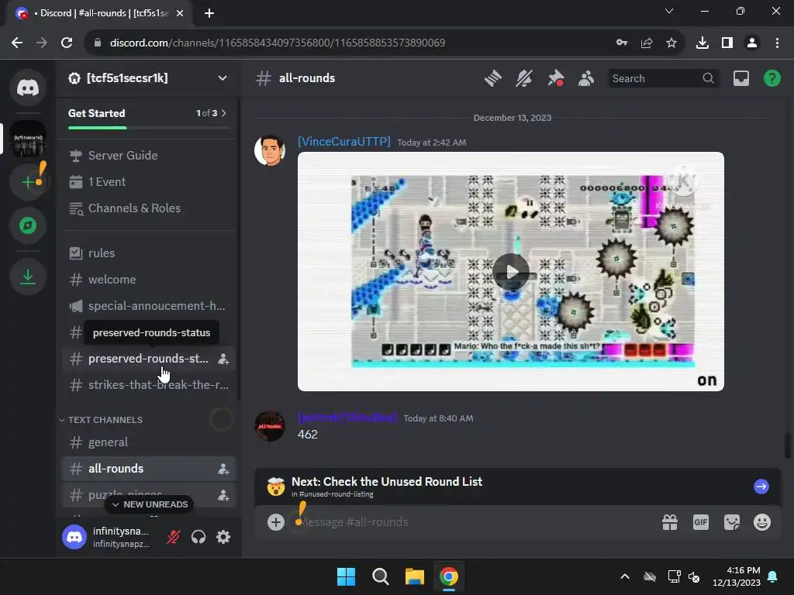Create invite icon on all-rounds channel

[223, 469]
